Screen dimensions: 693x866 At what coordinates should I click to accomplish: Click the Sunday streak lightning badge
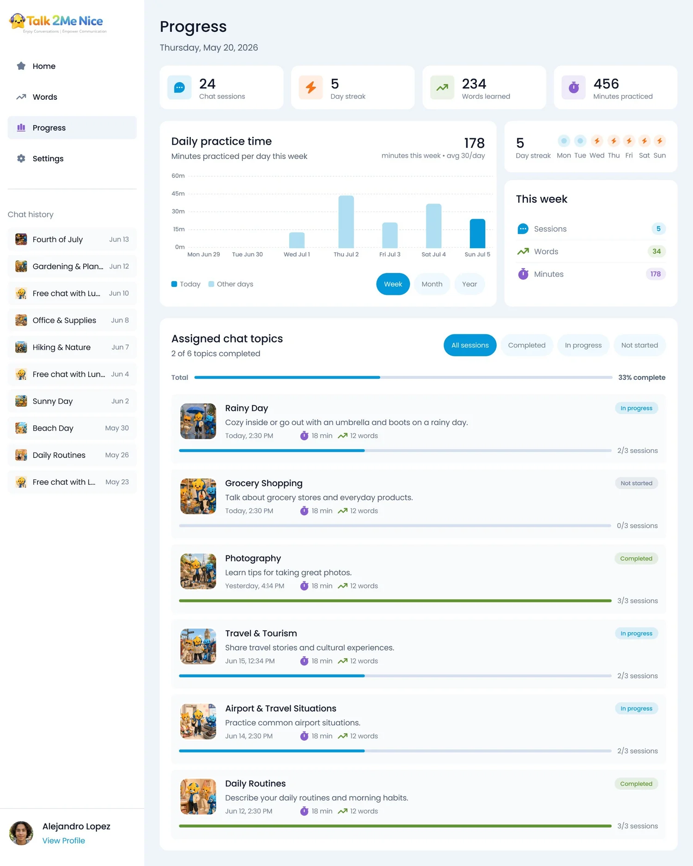tap(660, 141)
